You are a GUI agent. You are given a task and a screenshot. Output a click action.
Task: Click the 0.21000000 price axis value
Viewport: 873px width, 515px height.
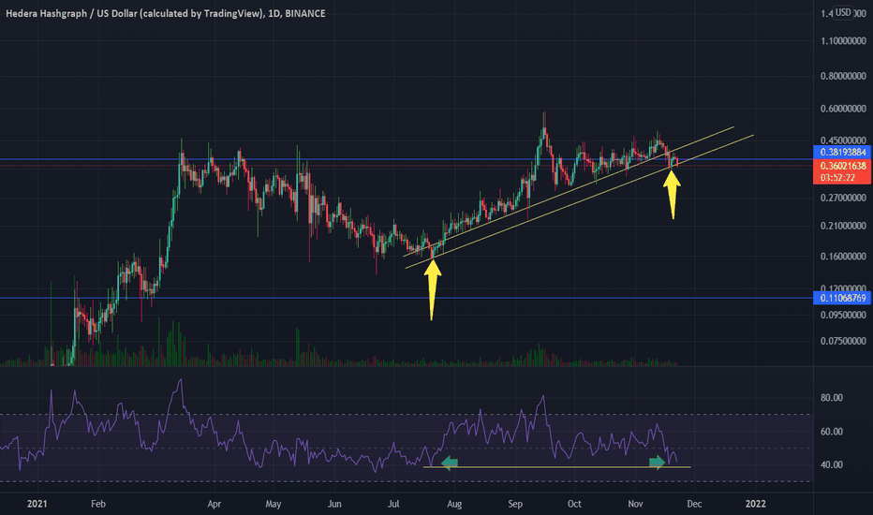tap(843, 226)
